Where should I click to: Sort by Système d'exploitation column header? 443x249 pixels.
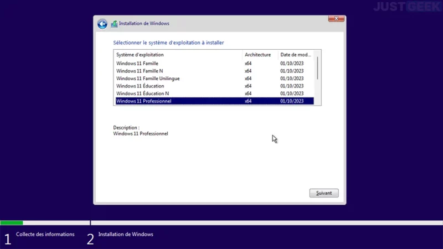coord(178,55)
